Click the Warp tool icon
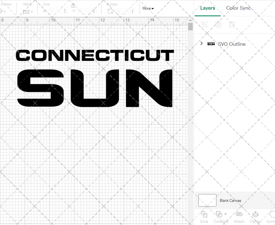The height and width of the screenshot is (225, 275). (27, 12)
